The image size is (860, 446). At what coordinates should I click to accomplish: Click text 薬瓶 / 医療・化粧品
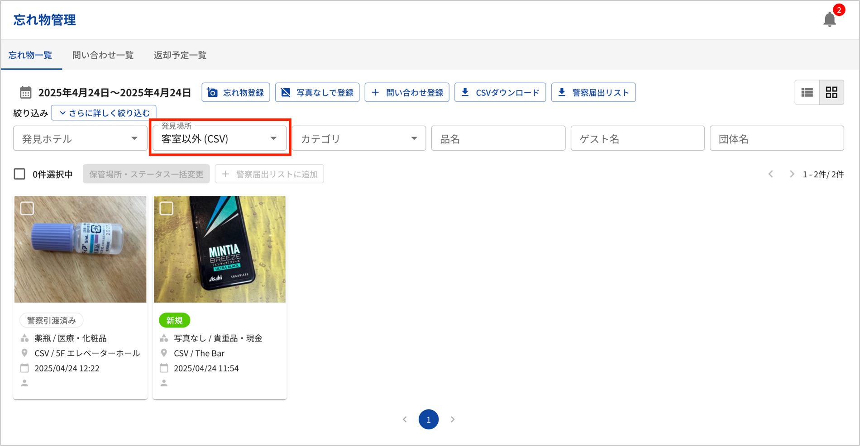point(71,338)
